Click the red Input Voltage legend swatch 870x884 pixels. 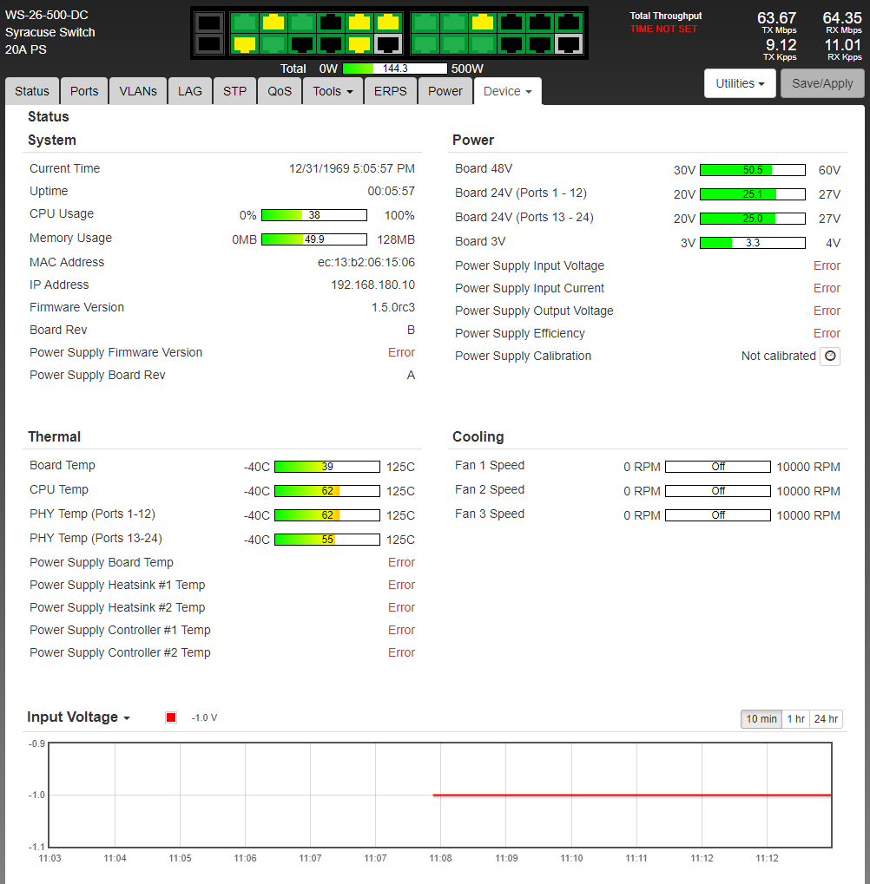171,717
